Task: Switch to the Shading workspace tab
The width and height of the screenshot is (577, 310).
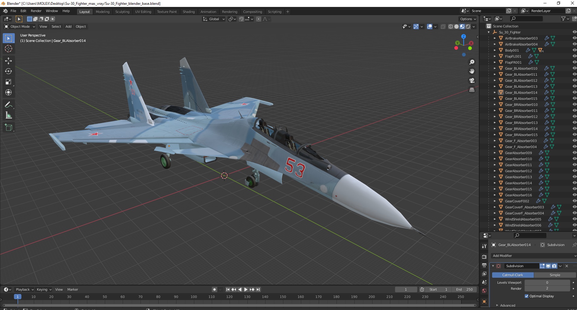Action: 189,12
